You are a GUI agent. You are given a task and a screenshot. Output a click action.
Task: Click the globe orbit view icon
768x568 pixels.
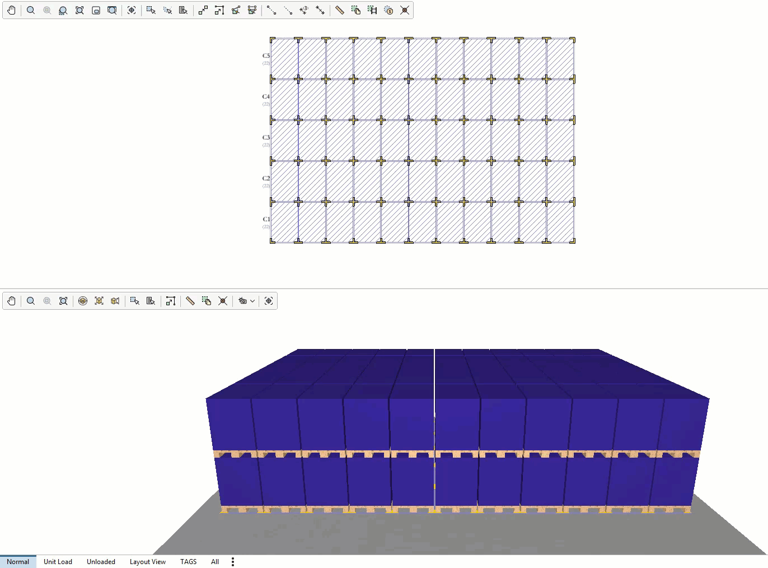(x=83, y=301)
